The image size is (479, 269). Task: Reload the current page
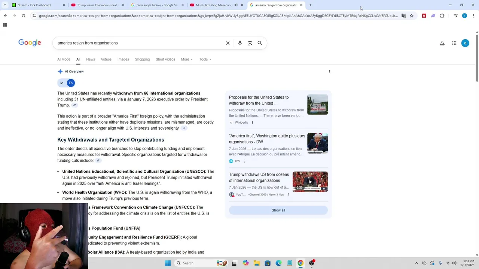coord(23,16)
